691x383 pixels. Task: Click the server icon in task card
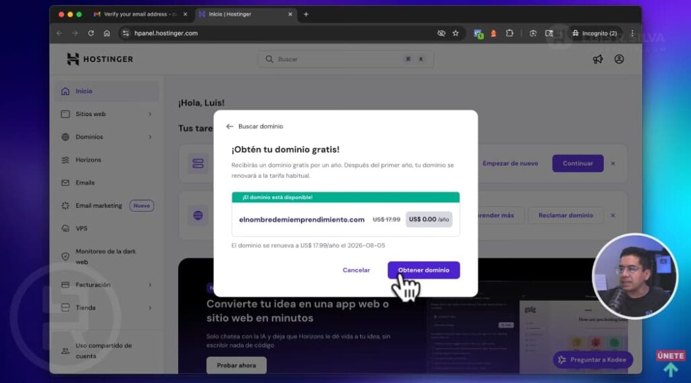(x=198, y=163)
